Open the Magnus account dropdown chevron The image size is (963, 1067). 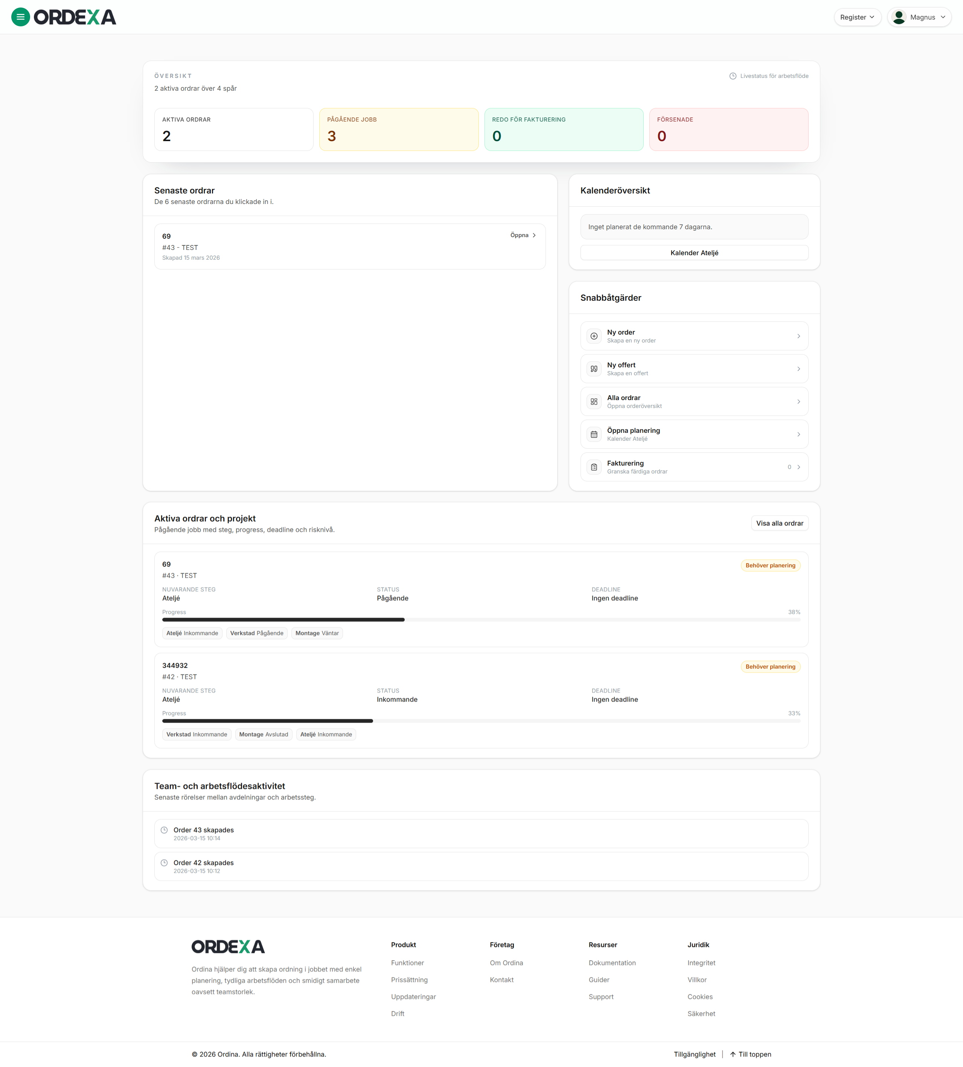click(943, 17)
